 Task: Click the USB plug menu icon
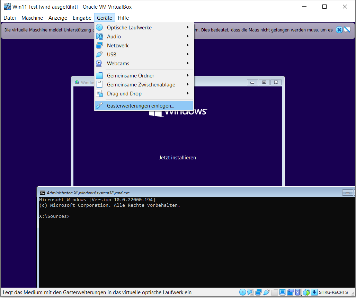coord(99,54)
